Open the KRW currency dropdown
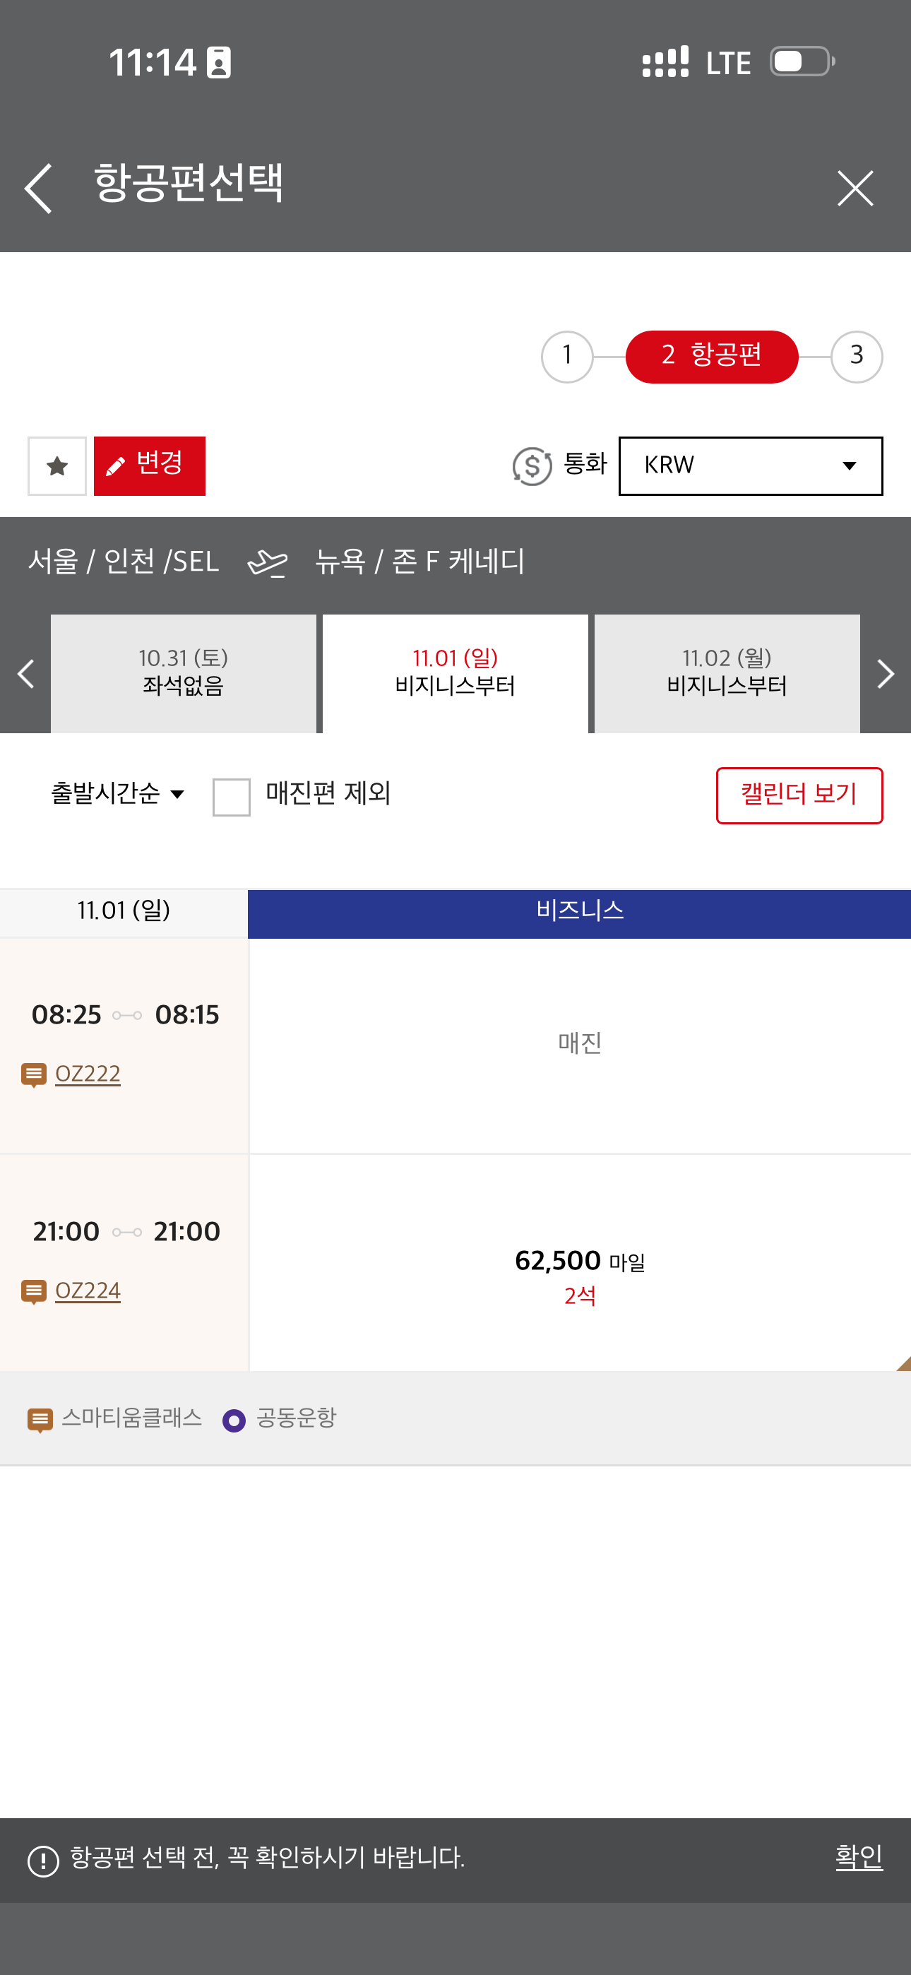Viewport: 911px width, 1975px height. [x=751, y=466]
